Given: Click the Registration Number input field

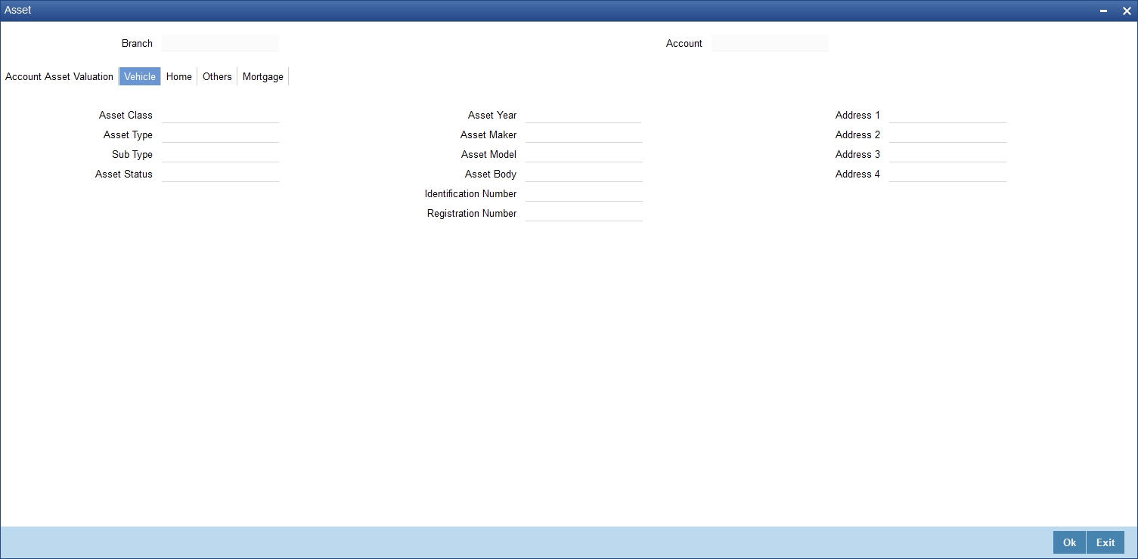Looking at the screenshot, I should [584, 213].
